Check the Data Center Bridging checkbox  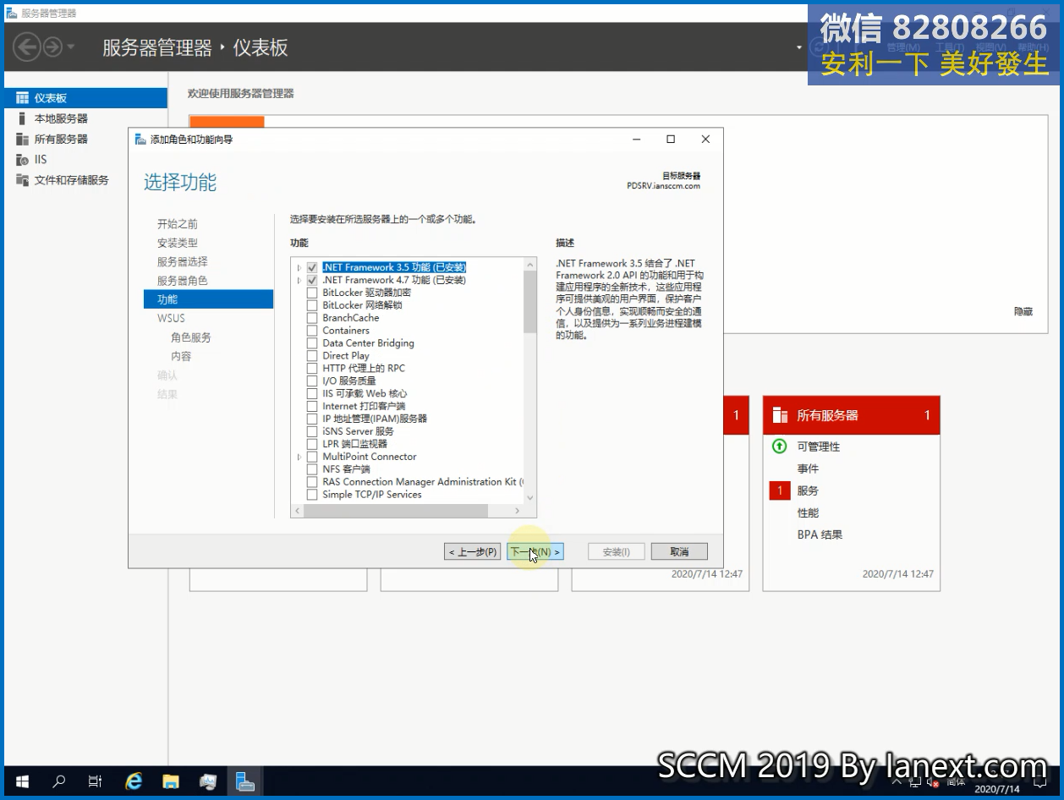point(312,343)
